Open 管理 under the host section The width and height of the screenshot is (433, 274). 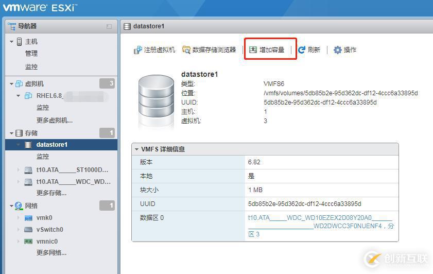click(31, 54)
